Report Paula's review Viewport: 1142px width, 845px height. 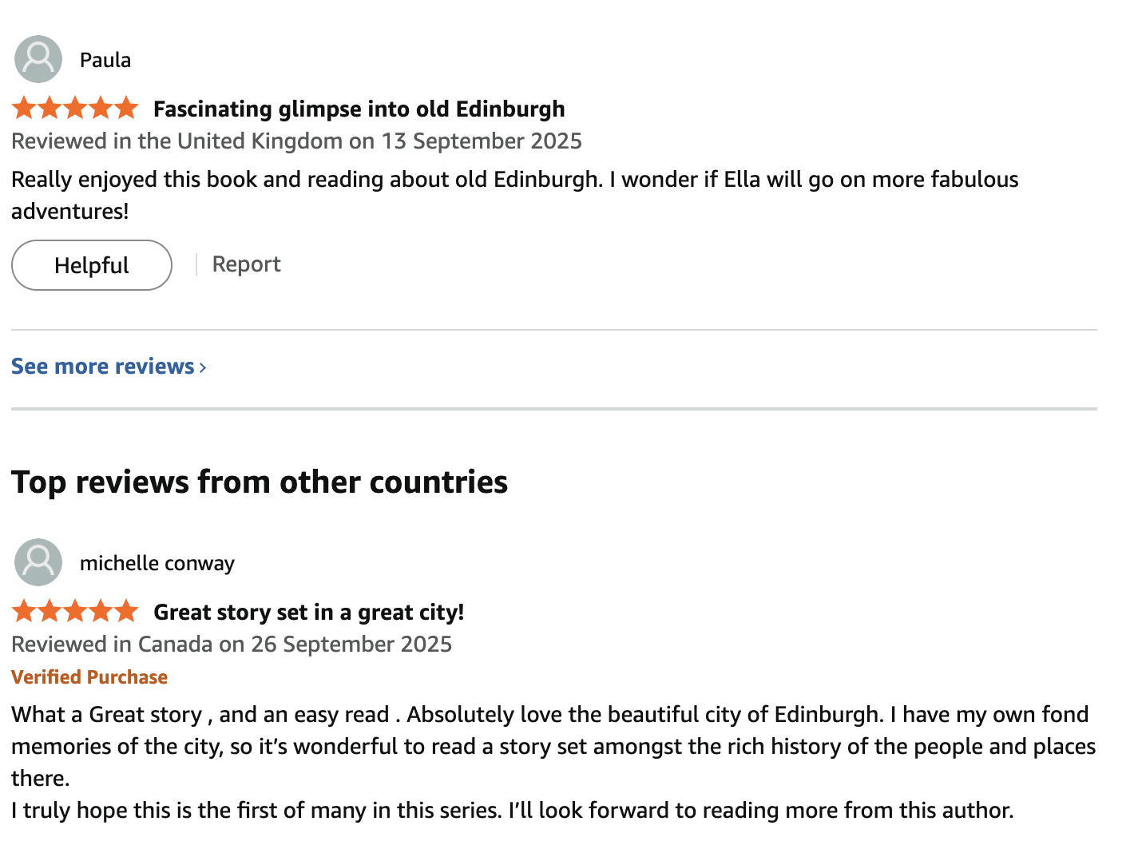click(x=246, y=264)
